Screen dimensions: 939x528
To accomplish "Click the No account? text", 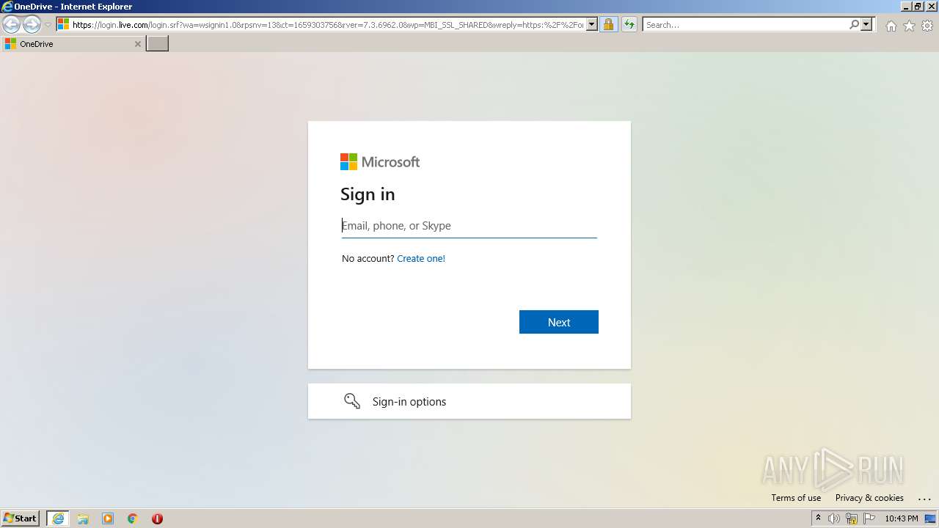I will point(368,259).
